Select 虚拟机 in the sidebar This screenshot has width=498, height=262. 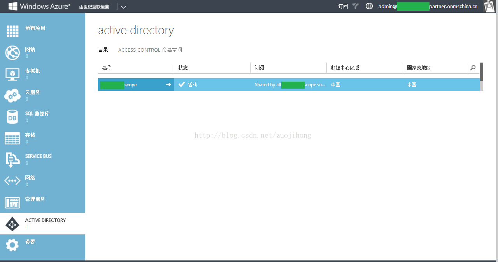pos(33,71)
